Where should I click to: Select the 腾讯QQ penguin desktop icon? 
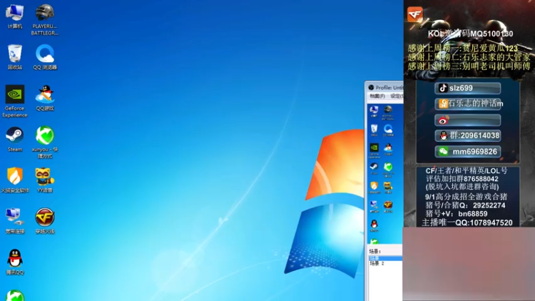pos(15,262)
